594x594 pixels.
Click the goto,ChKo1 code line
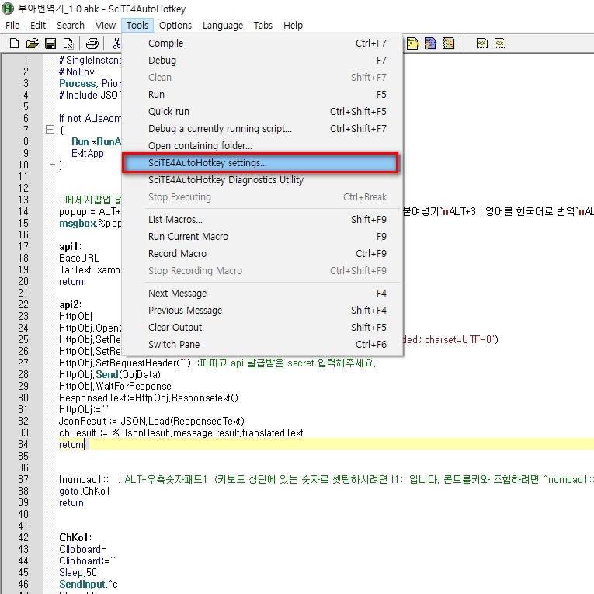point(85,491)
